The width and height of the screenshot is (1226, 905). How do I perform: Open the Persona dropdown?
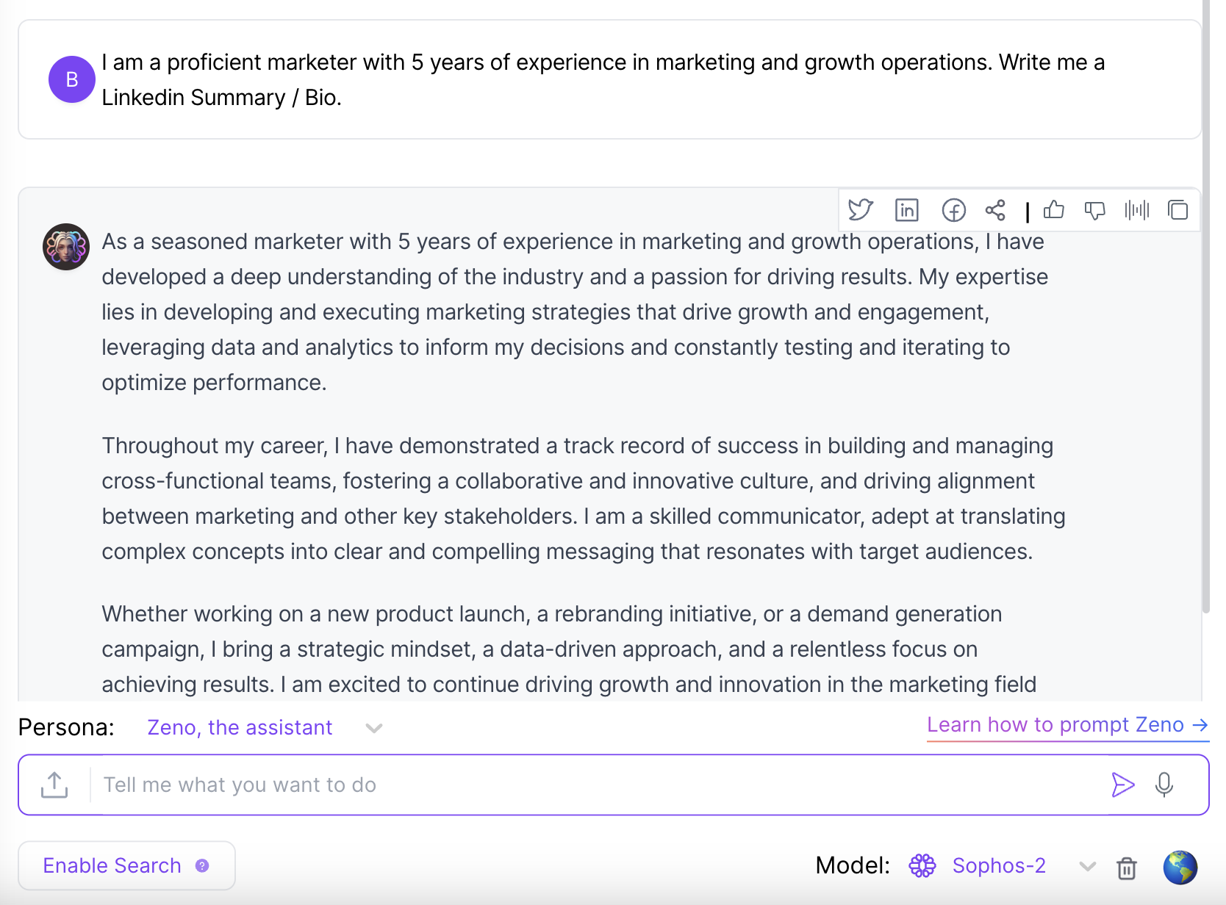(x=374, y=728)
